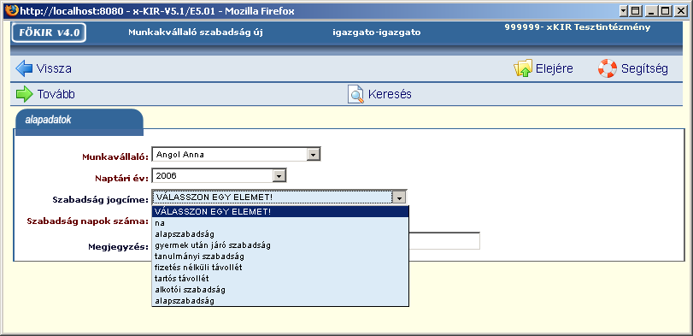Select first alapszabadság option under na
This screenshot has width=693, height=336.
pos(280,234)
